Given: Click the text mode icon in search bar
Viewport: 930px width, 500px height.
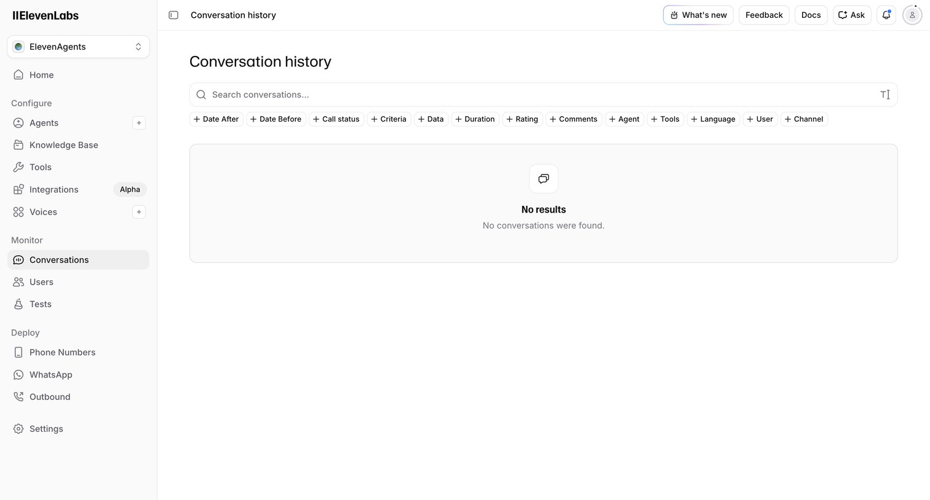Looking at the screenshot, I should tap(885, 95).
